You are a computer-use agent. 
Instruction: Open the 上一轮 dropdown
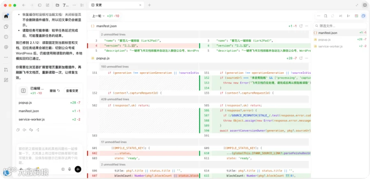[x=98, y=16]
